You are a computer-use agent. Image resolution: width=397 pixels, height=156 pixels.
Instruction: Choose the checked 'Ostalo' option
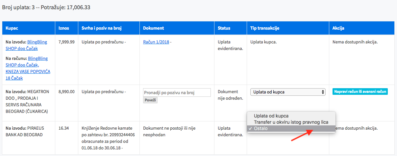point(261,128)
